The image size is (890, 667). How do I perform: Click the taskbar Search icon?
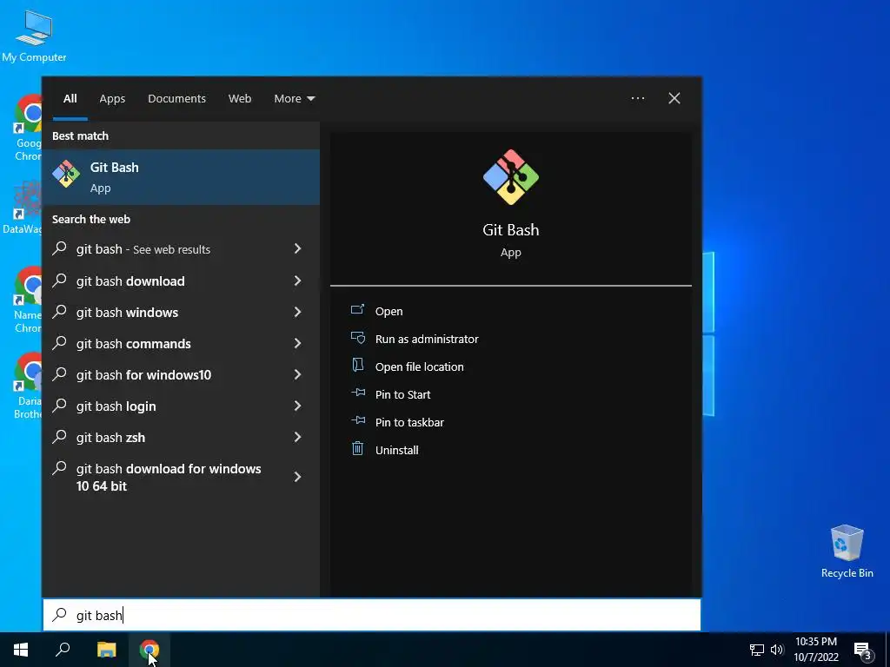click(x=63, y=650)
